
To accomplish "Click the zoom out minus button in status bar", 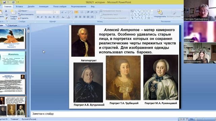I will coord(196,119).
